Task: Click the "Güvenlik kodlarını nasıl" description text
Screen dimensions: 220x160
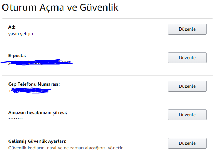Action: pyautogui.click(x=66, y=148)
